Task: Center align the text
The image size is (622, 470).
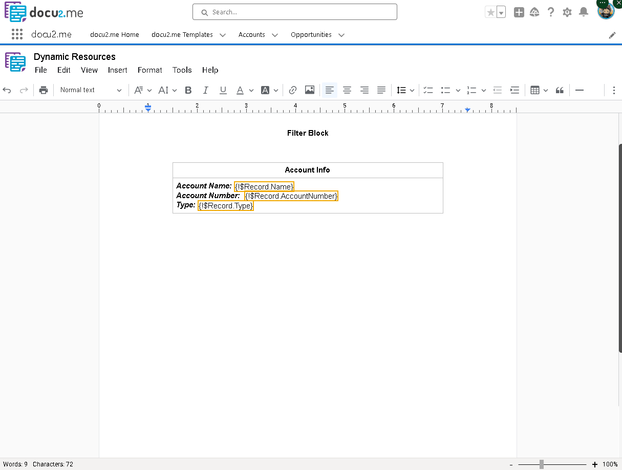Action: pos(347,90)
